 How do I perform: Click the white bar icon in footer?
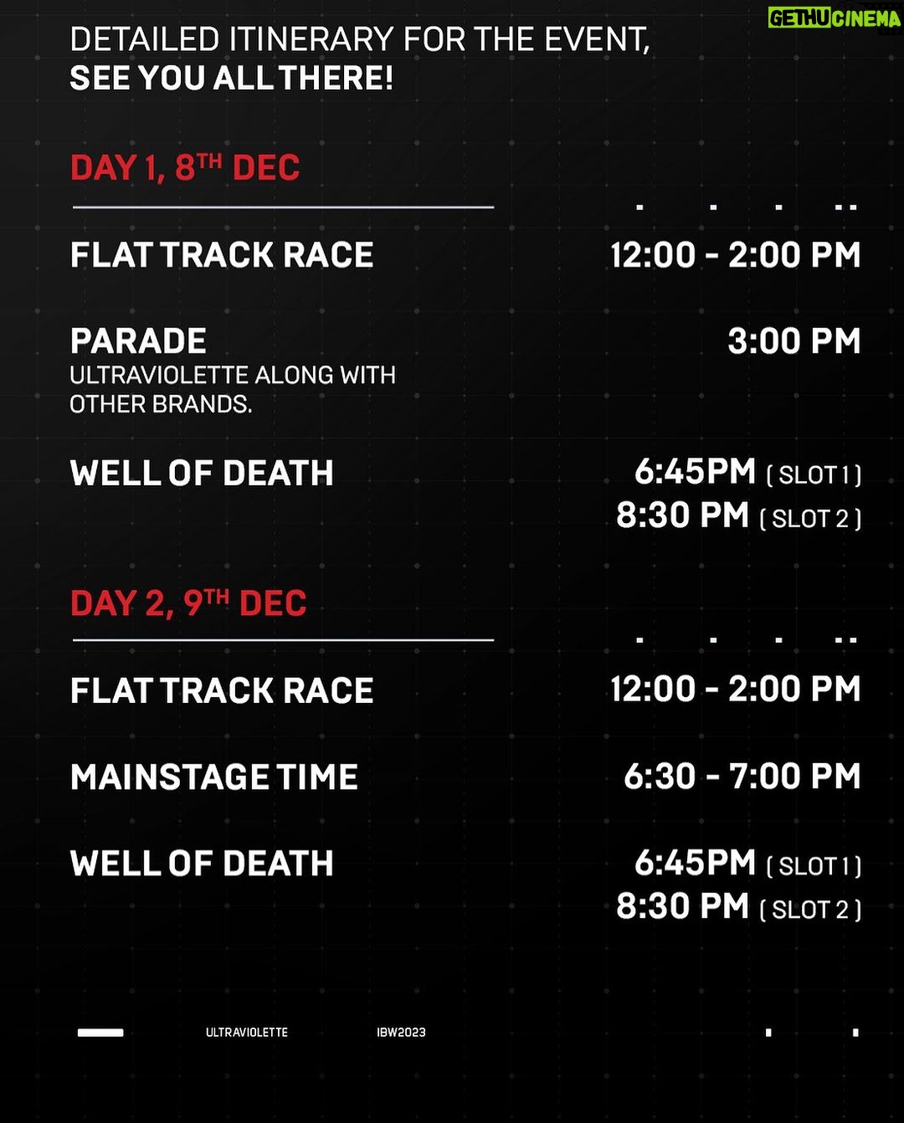(x=100, y=1033)
